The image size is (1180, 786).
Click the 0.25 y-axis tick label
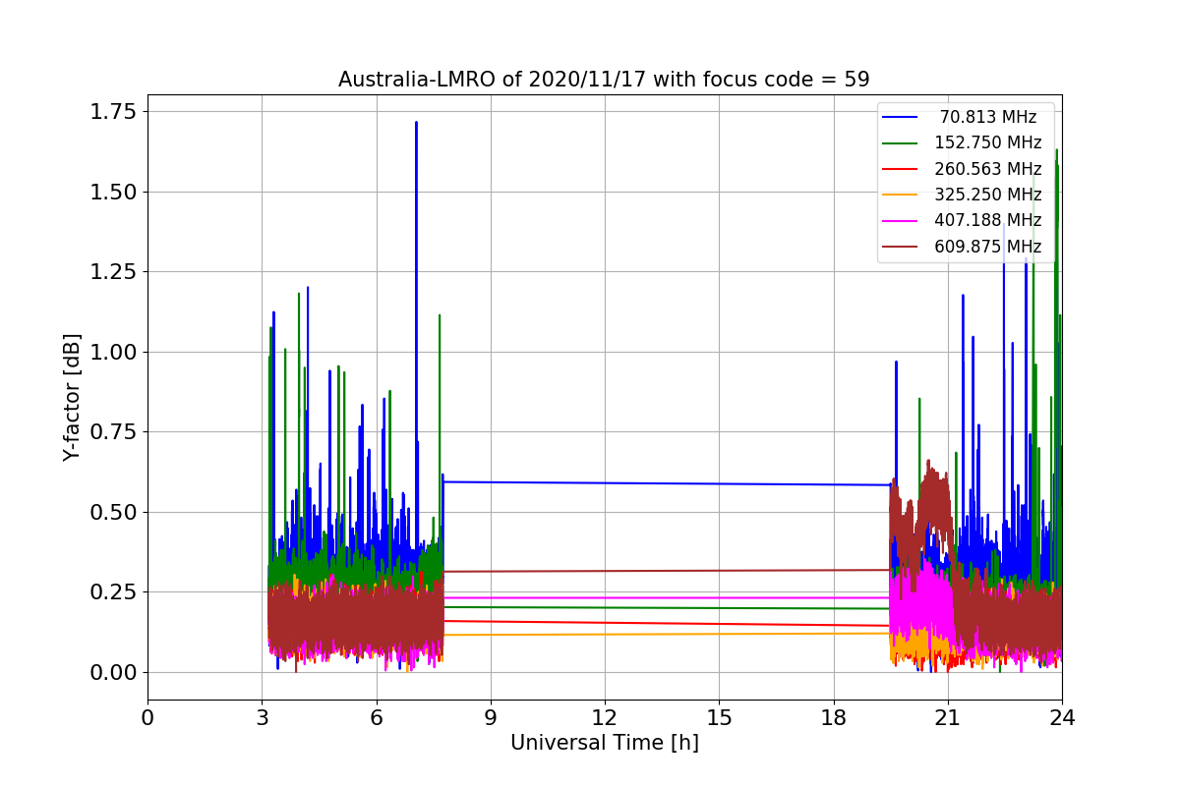pos(112,591)
